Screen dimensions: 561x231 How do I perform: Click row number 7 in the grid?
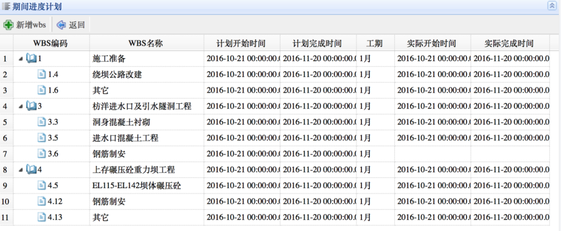6,154
